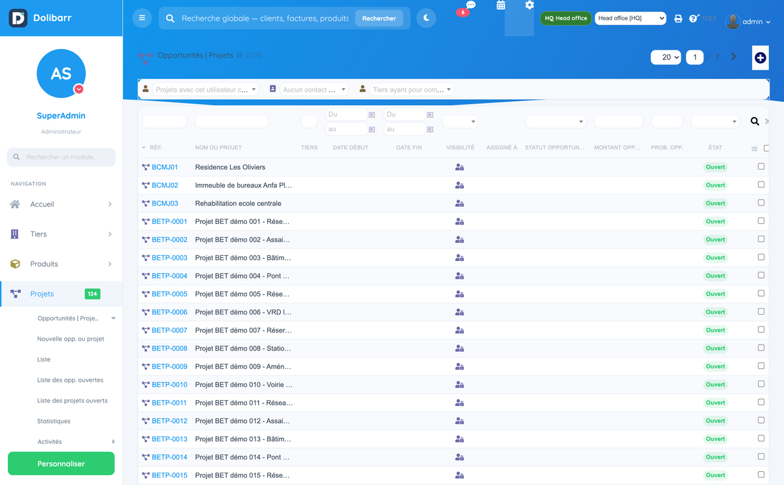Screen dimensions: 784x485
Task: Check the box for BCMJ03 row
Action: tap(761, 203)
